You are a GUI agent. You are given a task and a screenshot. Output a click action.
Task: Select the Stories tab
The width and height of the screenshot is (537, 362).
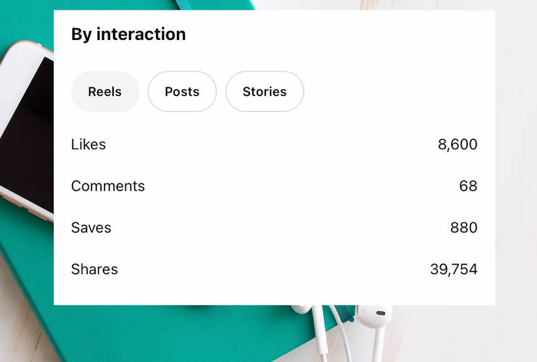click(x=265, y=92)
